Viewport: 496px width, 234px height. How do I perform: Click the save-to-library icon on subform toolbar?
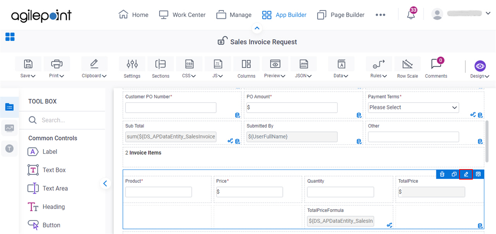click(478, 175)
